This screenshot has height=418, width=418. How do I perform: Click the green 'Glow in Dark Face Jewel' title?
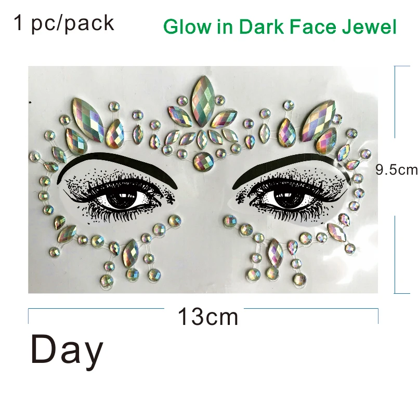pos(280,27)
